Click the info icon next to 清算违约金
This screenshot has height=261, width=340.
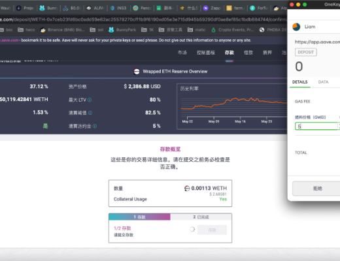(95, 126)
